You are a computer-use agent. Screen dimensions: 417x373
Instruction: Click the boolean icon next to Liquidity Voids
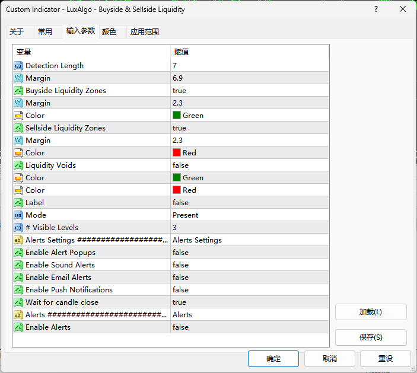[18, 165]
